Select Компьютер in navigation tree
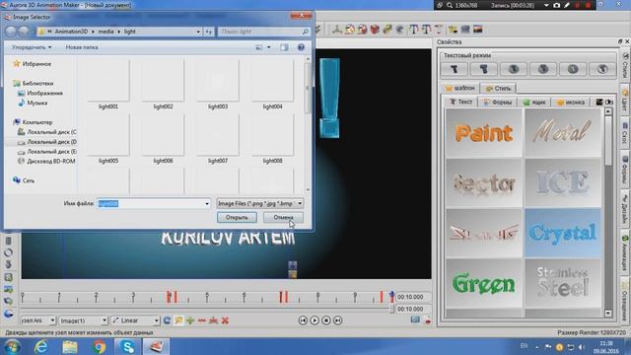Screen dimensions: 631x355 [37, 122]
